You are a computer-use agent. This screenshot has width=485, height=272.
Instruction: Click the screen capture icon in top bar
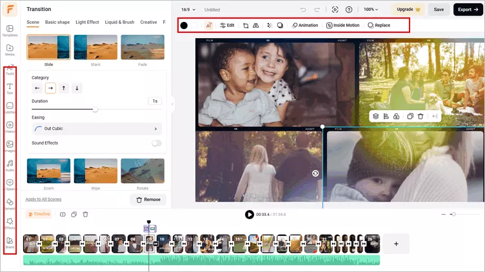click(x=335, y=10)
